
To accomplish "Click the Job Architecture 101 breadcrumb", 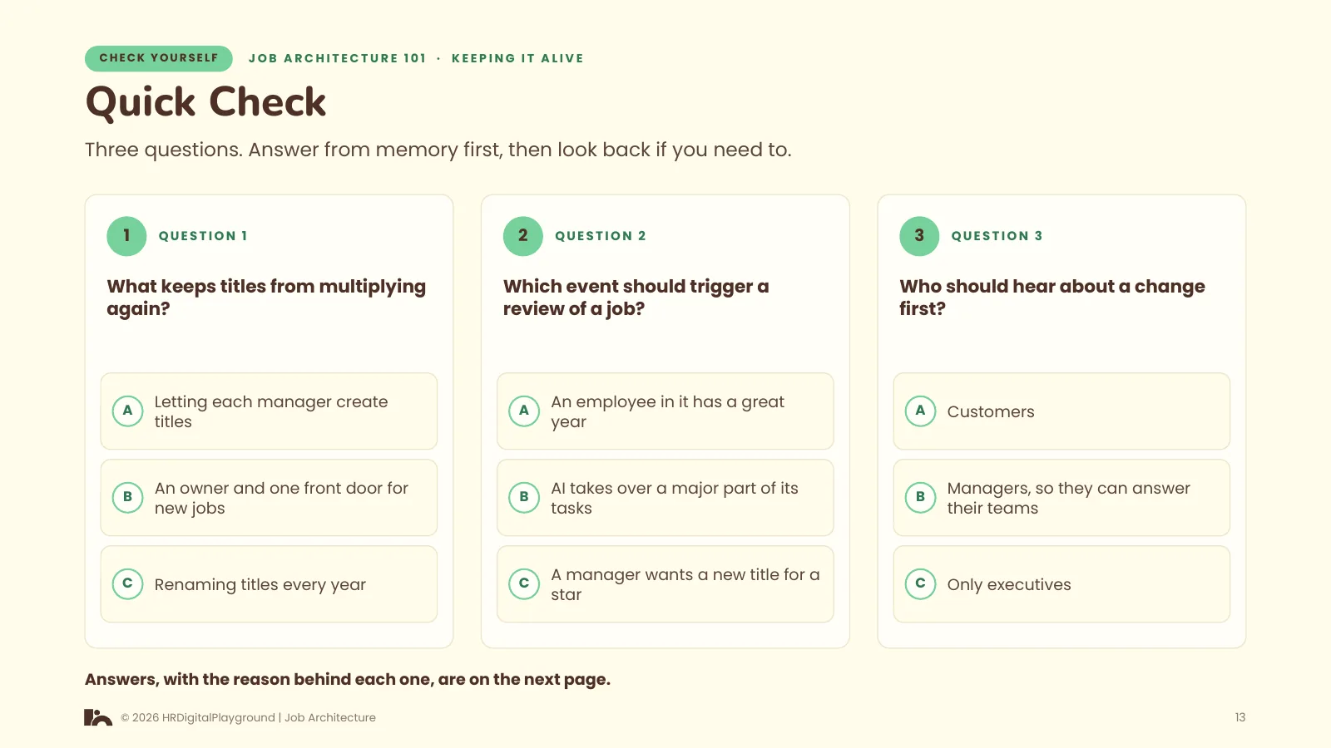I will point(337,58).
